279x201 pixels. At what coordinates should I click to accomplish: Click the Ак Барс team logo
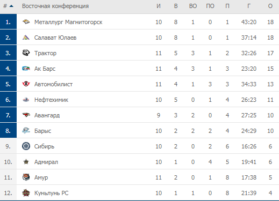pyautogui.click(x=26, y=69)
